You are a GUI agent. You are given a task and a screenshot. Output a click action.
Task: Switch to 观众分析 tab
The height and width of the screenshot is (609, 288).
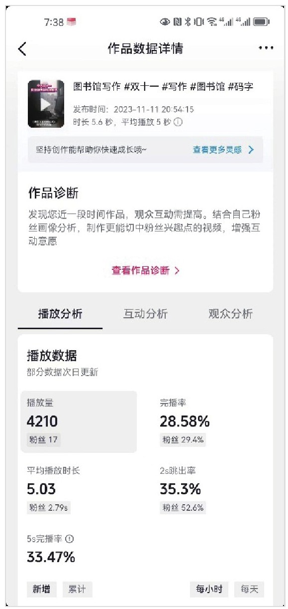230,314
